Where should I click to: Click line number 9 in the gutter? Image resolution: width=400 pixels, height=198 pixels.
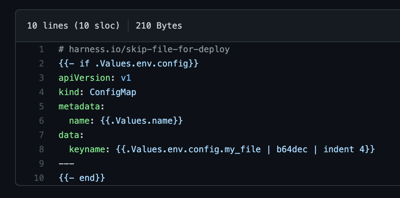point(41,164)
